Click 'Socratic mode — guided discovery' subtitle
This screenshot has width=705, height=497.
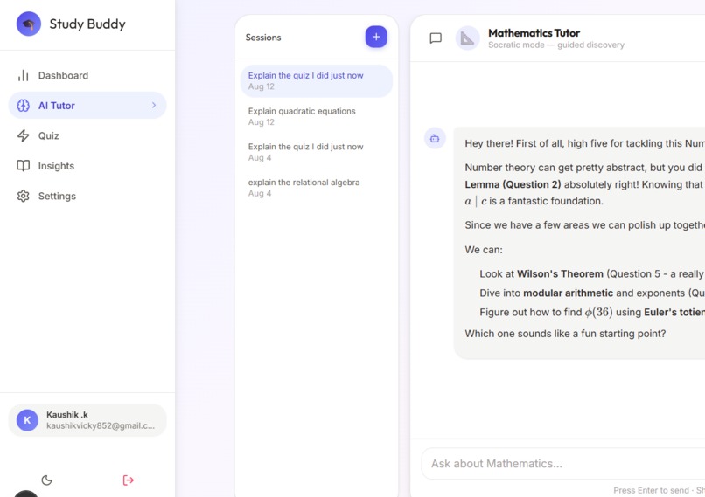pos(556,45)
